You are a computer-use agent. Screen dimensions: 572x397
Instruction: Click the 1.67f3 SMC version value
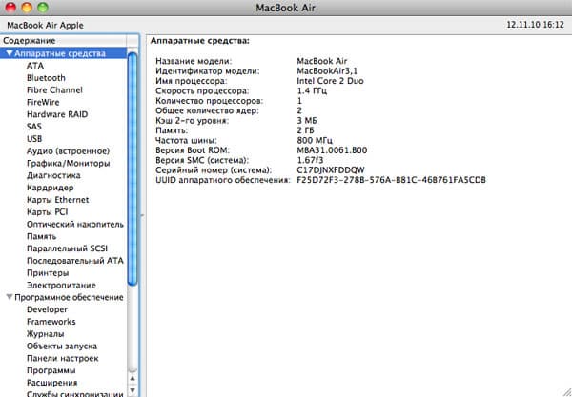point(310,160)
